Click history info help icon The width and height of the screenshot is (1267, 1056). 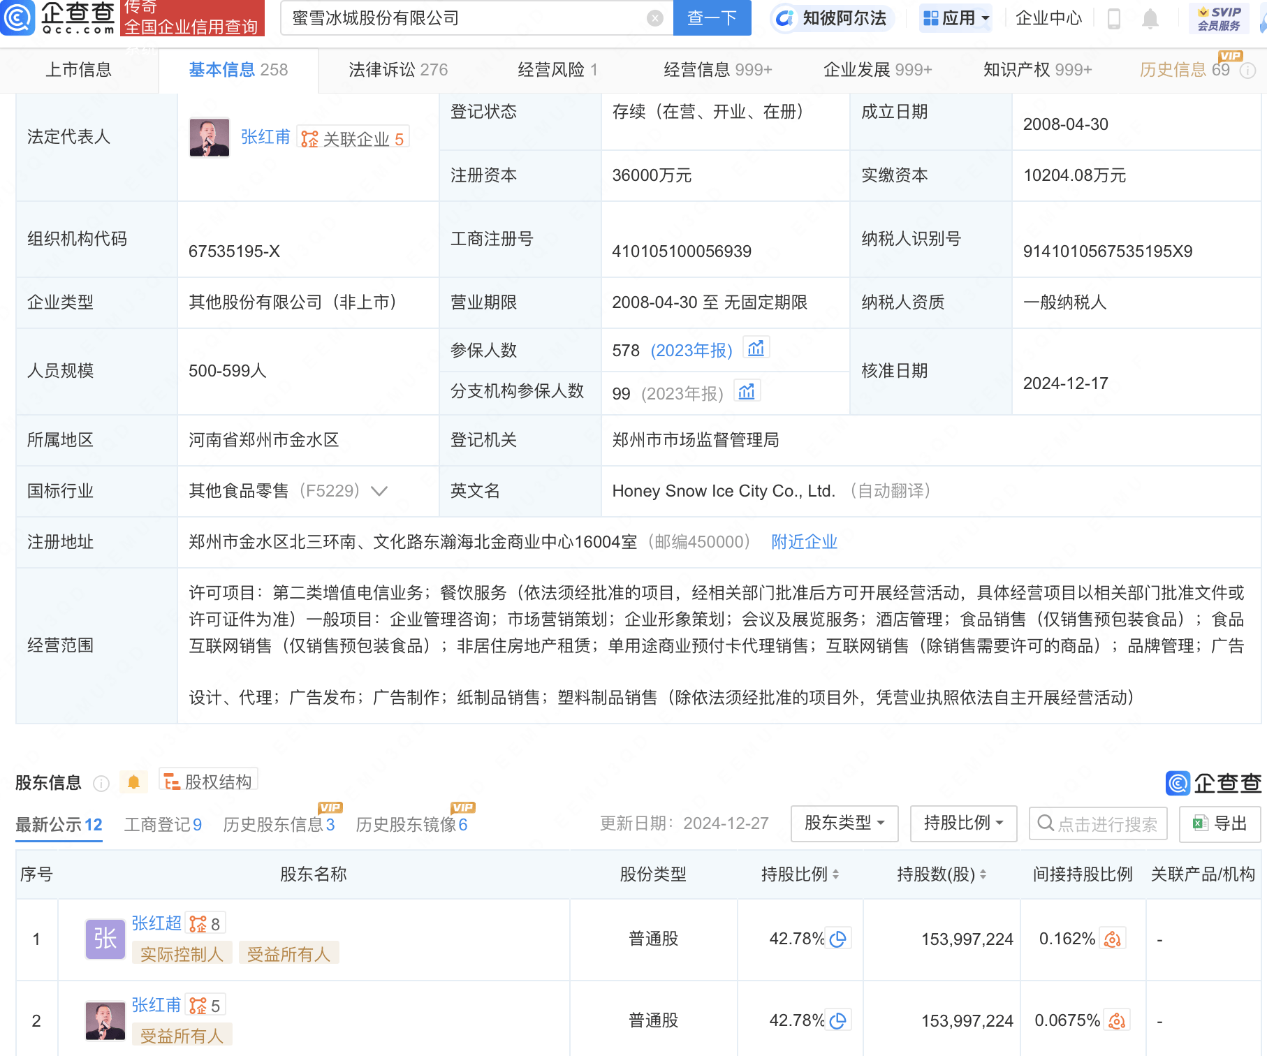[1247, 70]
